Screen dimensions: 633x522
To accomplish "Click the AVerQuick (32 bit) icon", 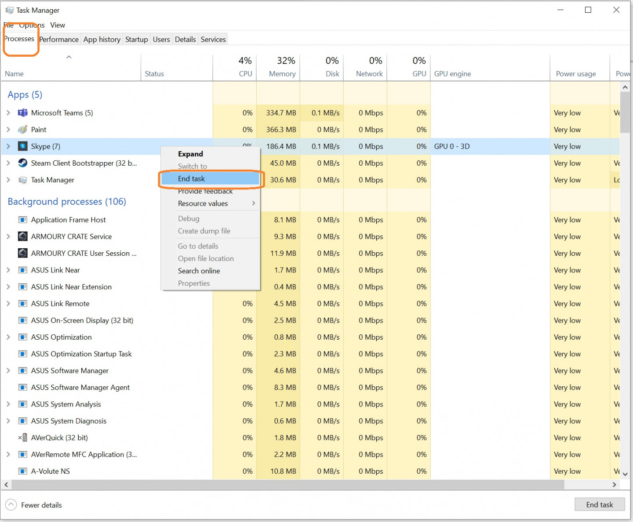I will tap(22, 438).
